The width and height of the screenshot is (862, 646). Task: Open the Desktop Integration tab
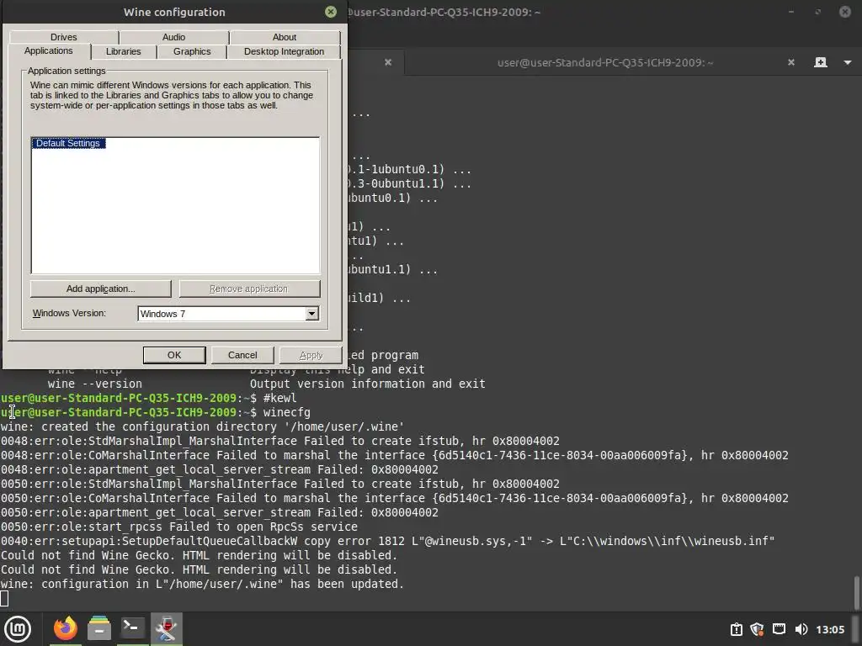(284, 51)
